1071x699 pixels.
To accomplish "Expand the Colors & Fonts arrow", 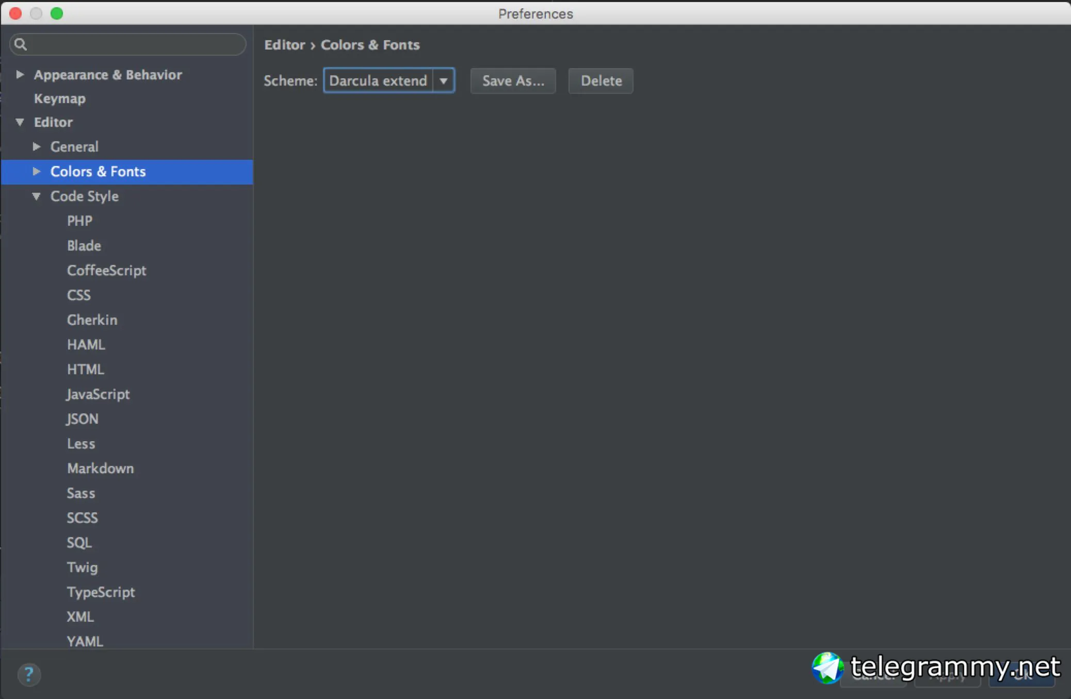I will pos(37,172).
